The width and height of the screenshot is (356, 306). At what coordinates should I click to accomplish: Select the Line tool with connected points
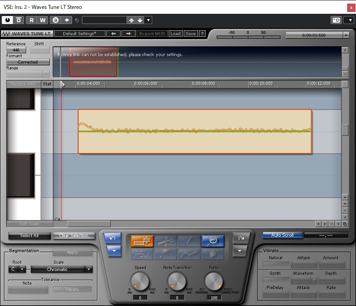tap(190, 254)
